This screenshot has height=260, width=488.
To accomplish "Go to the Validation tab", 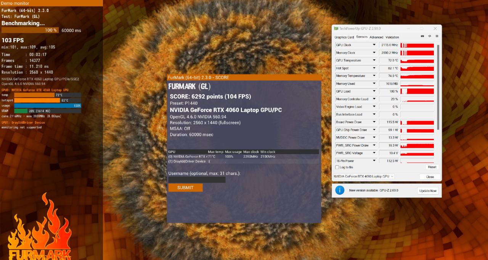I will 392,37.
